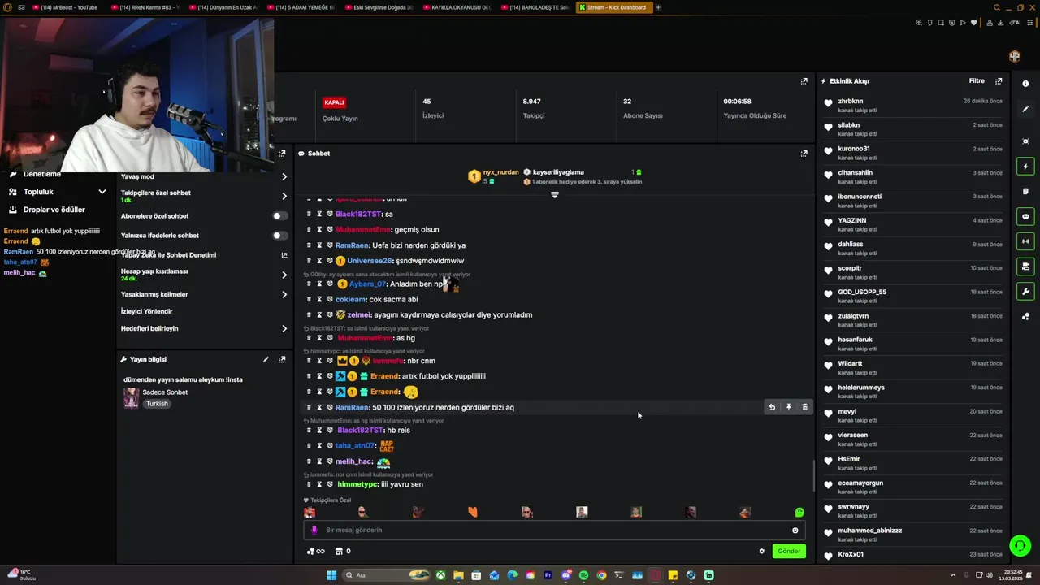Expand Yavaş mod settings

click(x=284, y=176)
